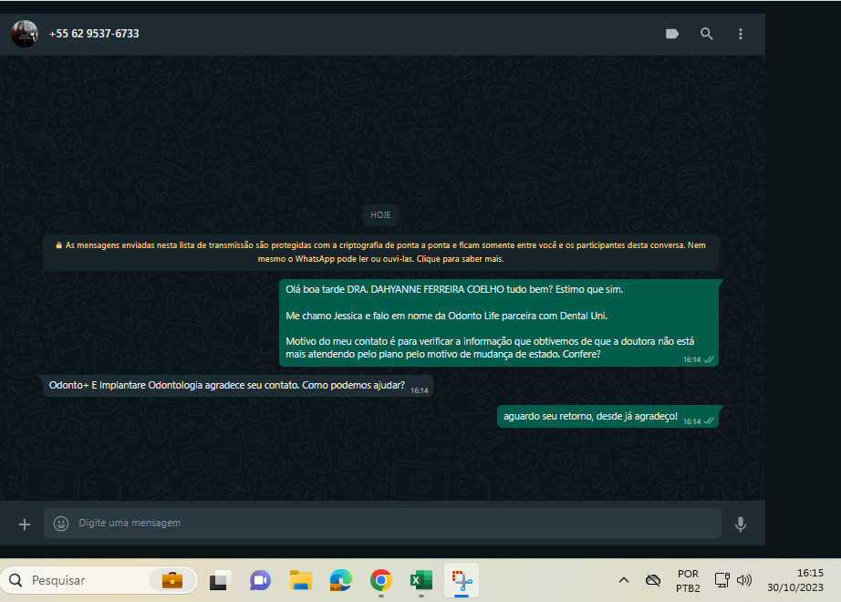Open the contact profile picture
The width and height of the screenshot is (841, 602).
25,34
